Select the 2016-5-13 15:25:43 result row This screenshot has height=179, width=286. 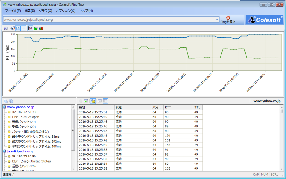pyautogui.click(x=140, y=136)
